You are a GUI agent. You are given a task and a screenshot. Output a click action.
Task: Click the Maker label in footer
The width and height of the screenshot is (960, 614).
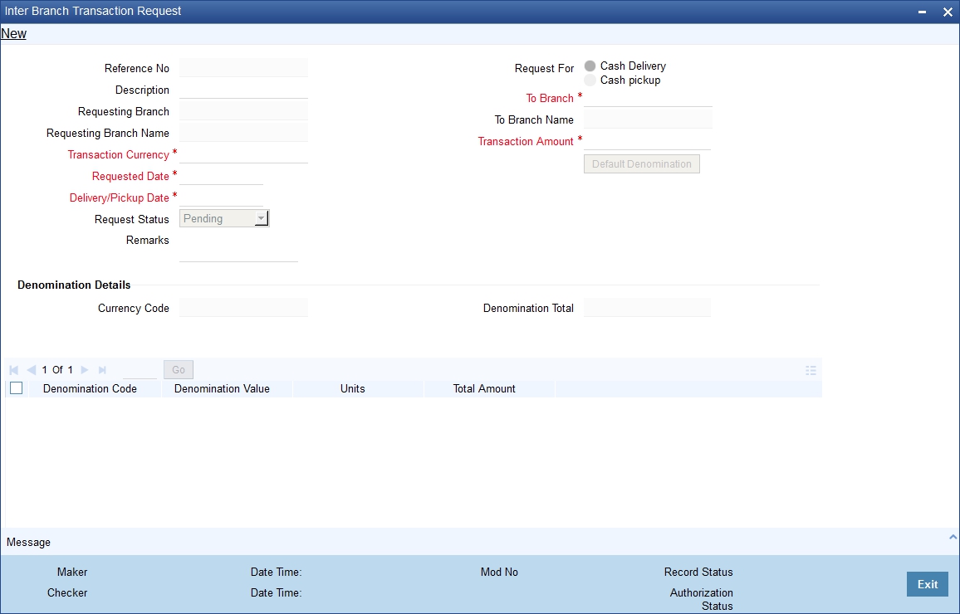[x=72, y=573]
